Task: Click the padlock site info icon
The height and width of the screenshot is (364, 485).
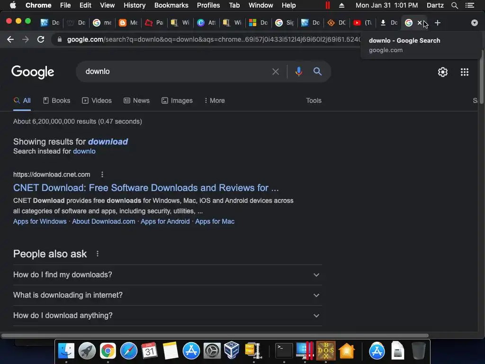Action: click(x=60, y=39)
